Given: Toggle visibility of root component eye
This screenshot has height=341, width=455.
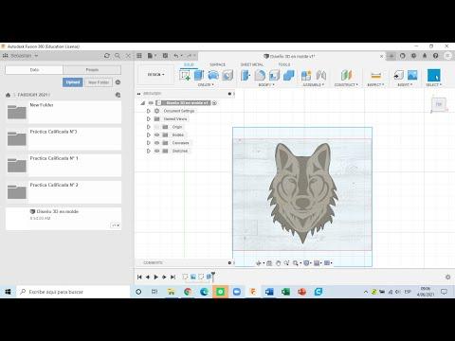Looking at the screenshot, I should [x=151, y=103].
